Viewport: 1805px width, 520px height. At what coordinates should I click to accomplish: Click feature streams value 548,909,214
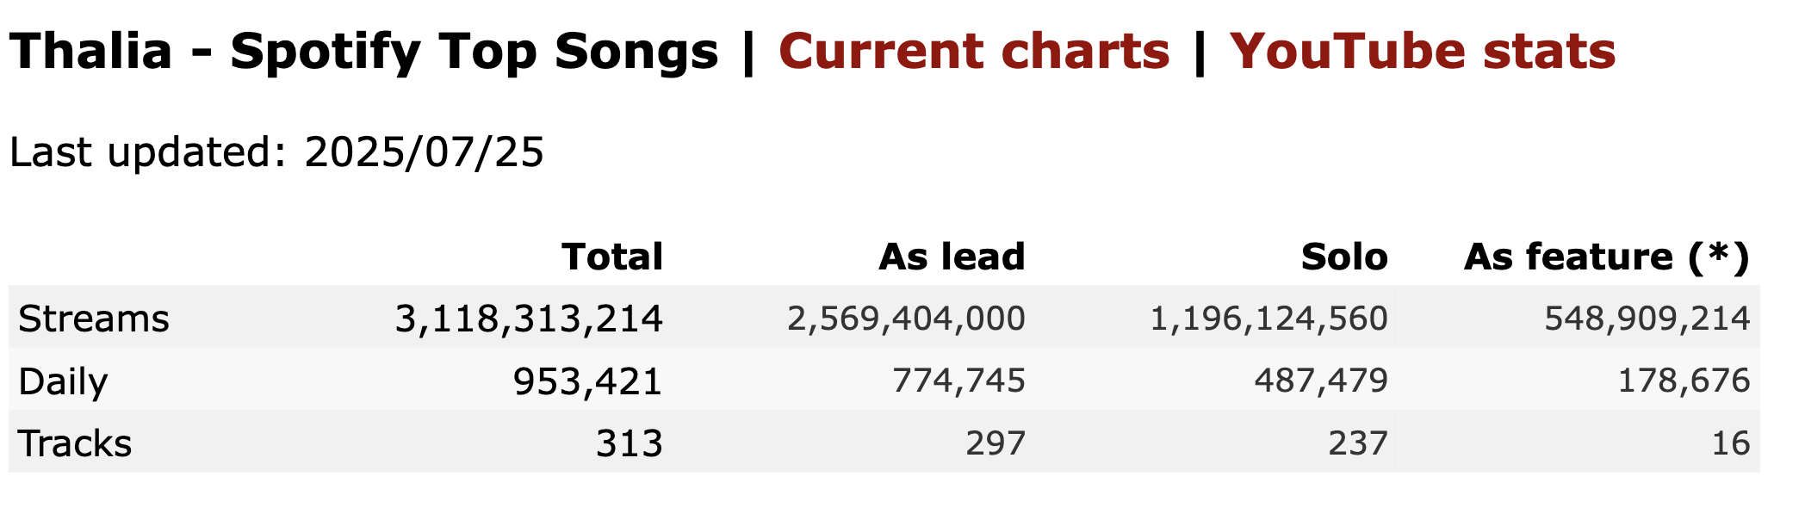click(x=1647, y=319)
